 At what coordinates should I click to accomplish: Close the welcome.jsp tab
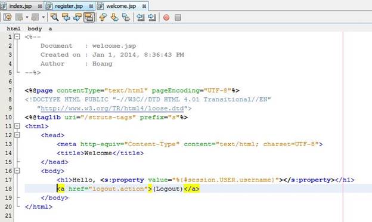[144, 7]
